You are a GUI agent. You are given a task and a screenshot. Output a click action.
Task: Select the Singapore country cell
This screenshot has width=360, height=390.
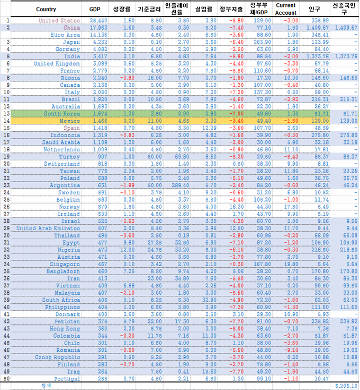click(46, 264)
